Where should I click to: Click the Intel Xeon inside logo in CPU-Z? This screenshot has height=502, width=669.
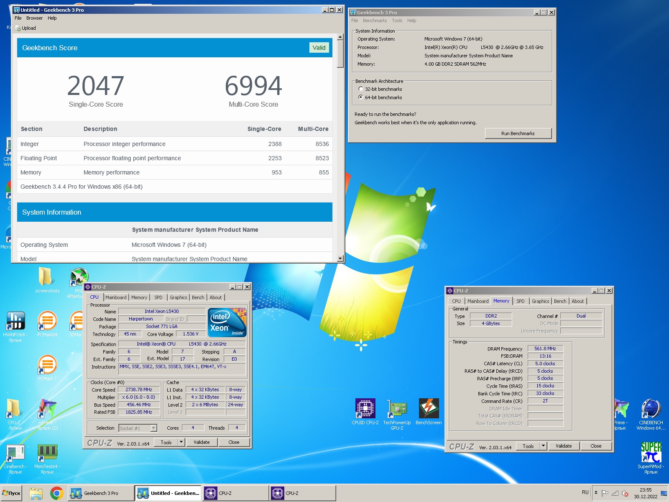pyautogui.click(x=227, y=323)
